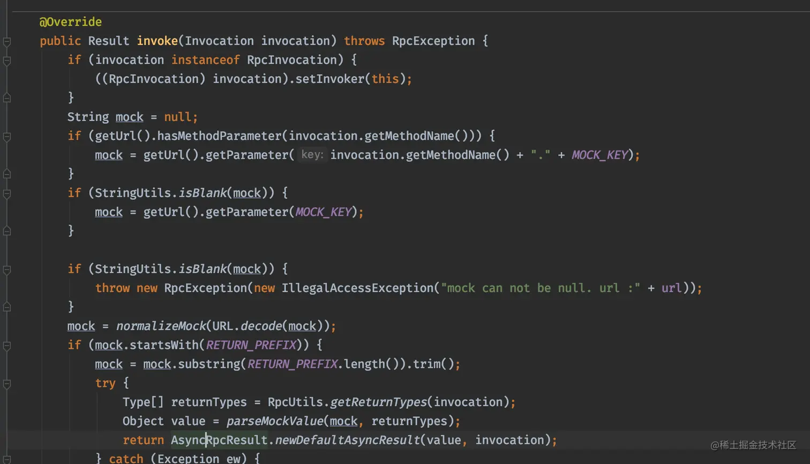
Task: Click the hasMethodParameter call
Action: point(219,136)
